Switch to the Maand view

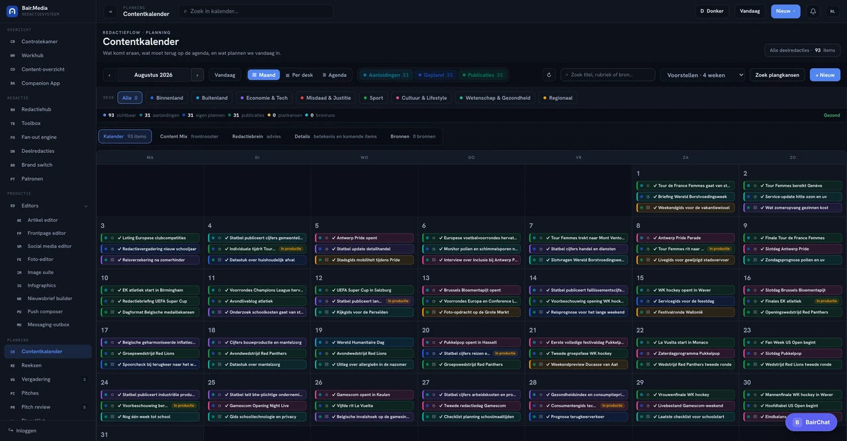[x=263, y=75]
